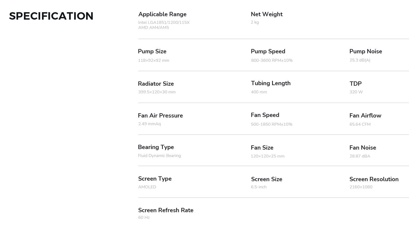The image size is (409, 231).
Task: Select the Tubing Length label
Action: (x=271, y=83)
